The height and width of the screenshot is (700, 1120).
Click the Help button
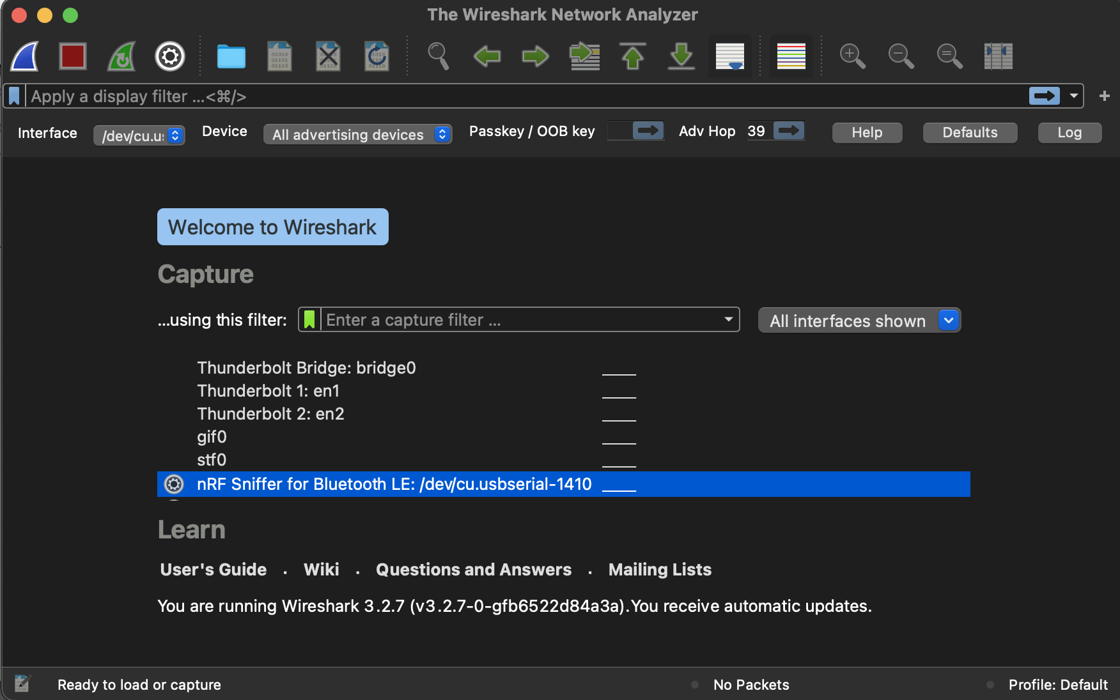tap(867, 132)
